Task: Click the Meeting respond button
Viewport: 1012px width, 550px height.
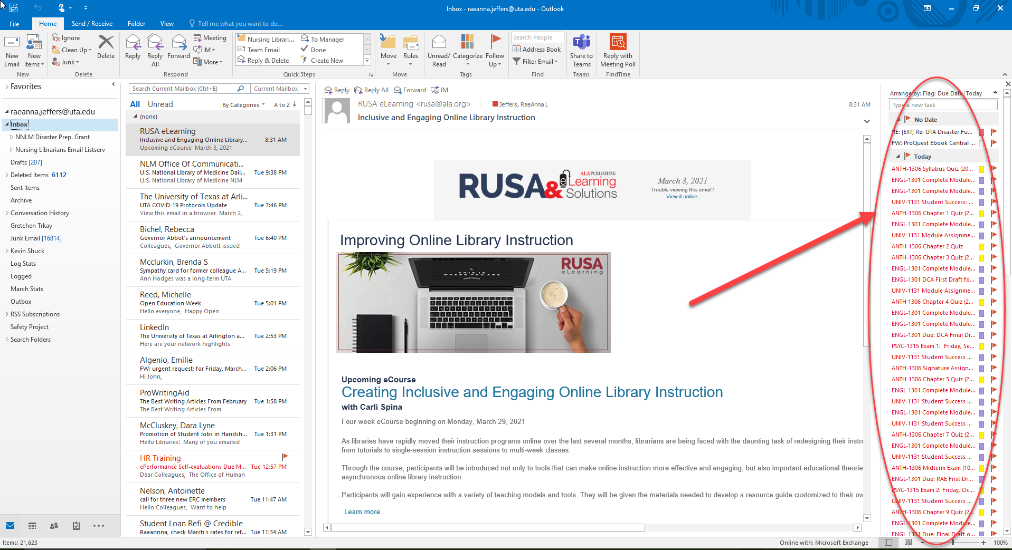Action: pyautogui.click(x=210, y=38)
